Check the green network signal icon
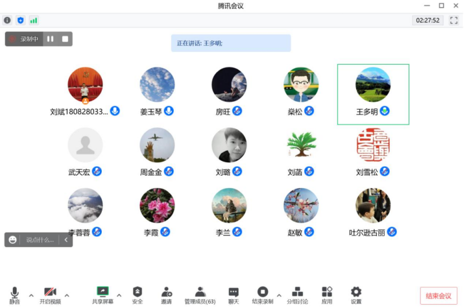The height and width of the screenshot is (307, 464). click(x=34, y=20)
